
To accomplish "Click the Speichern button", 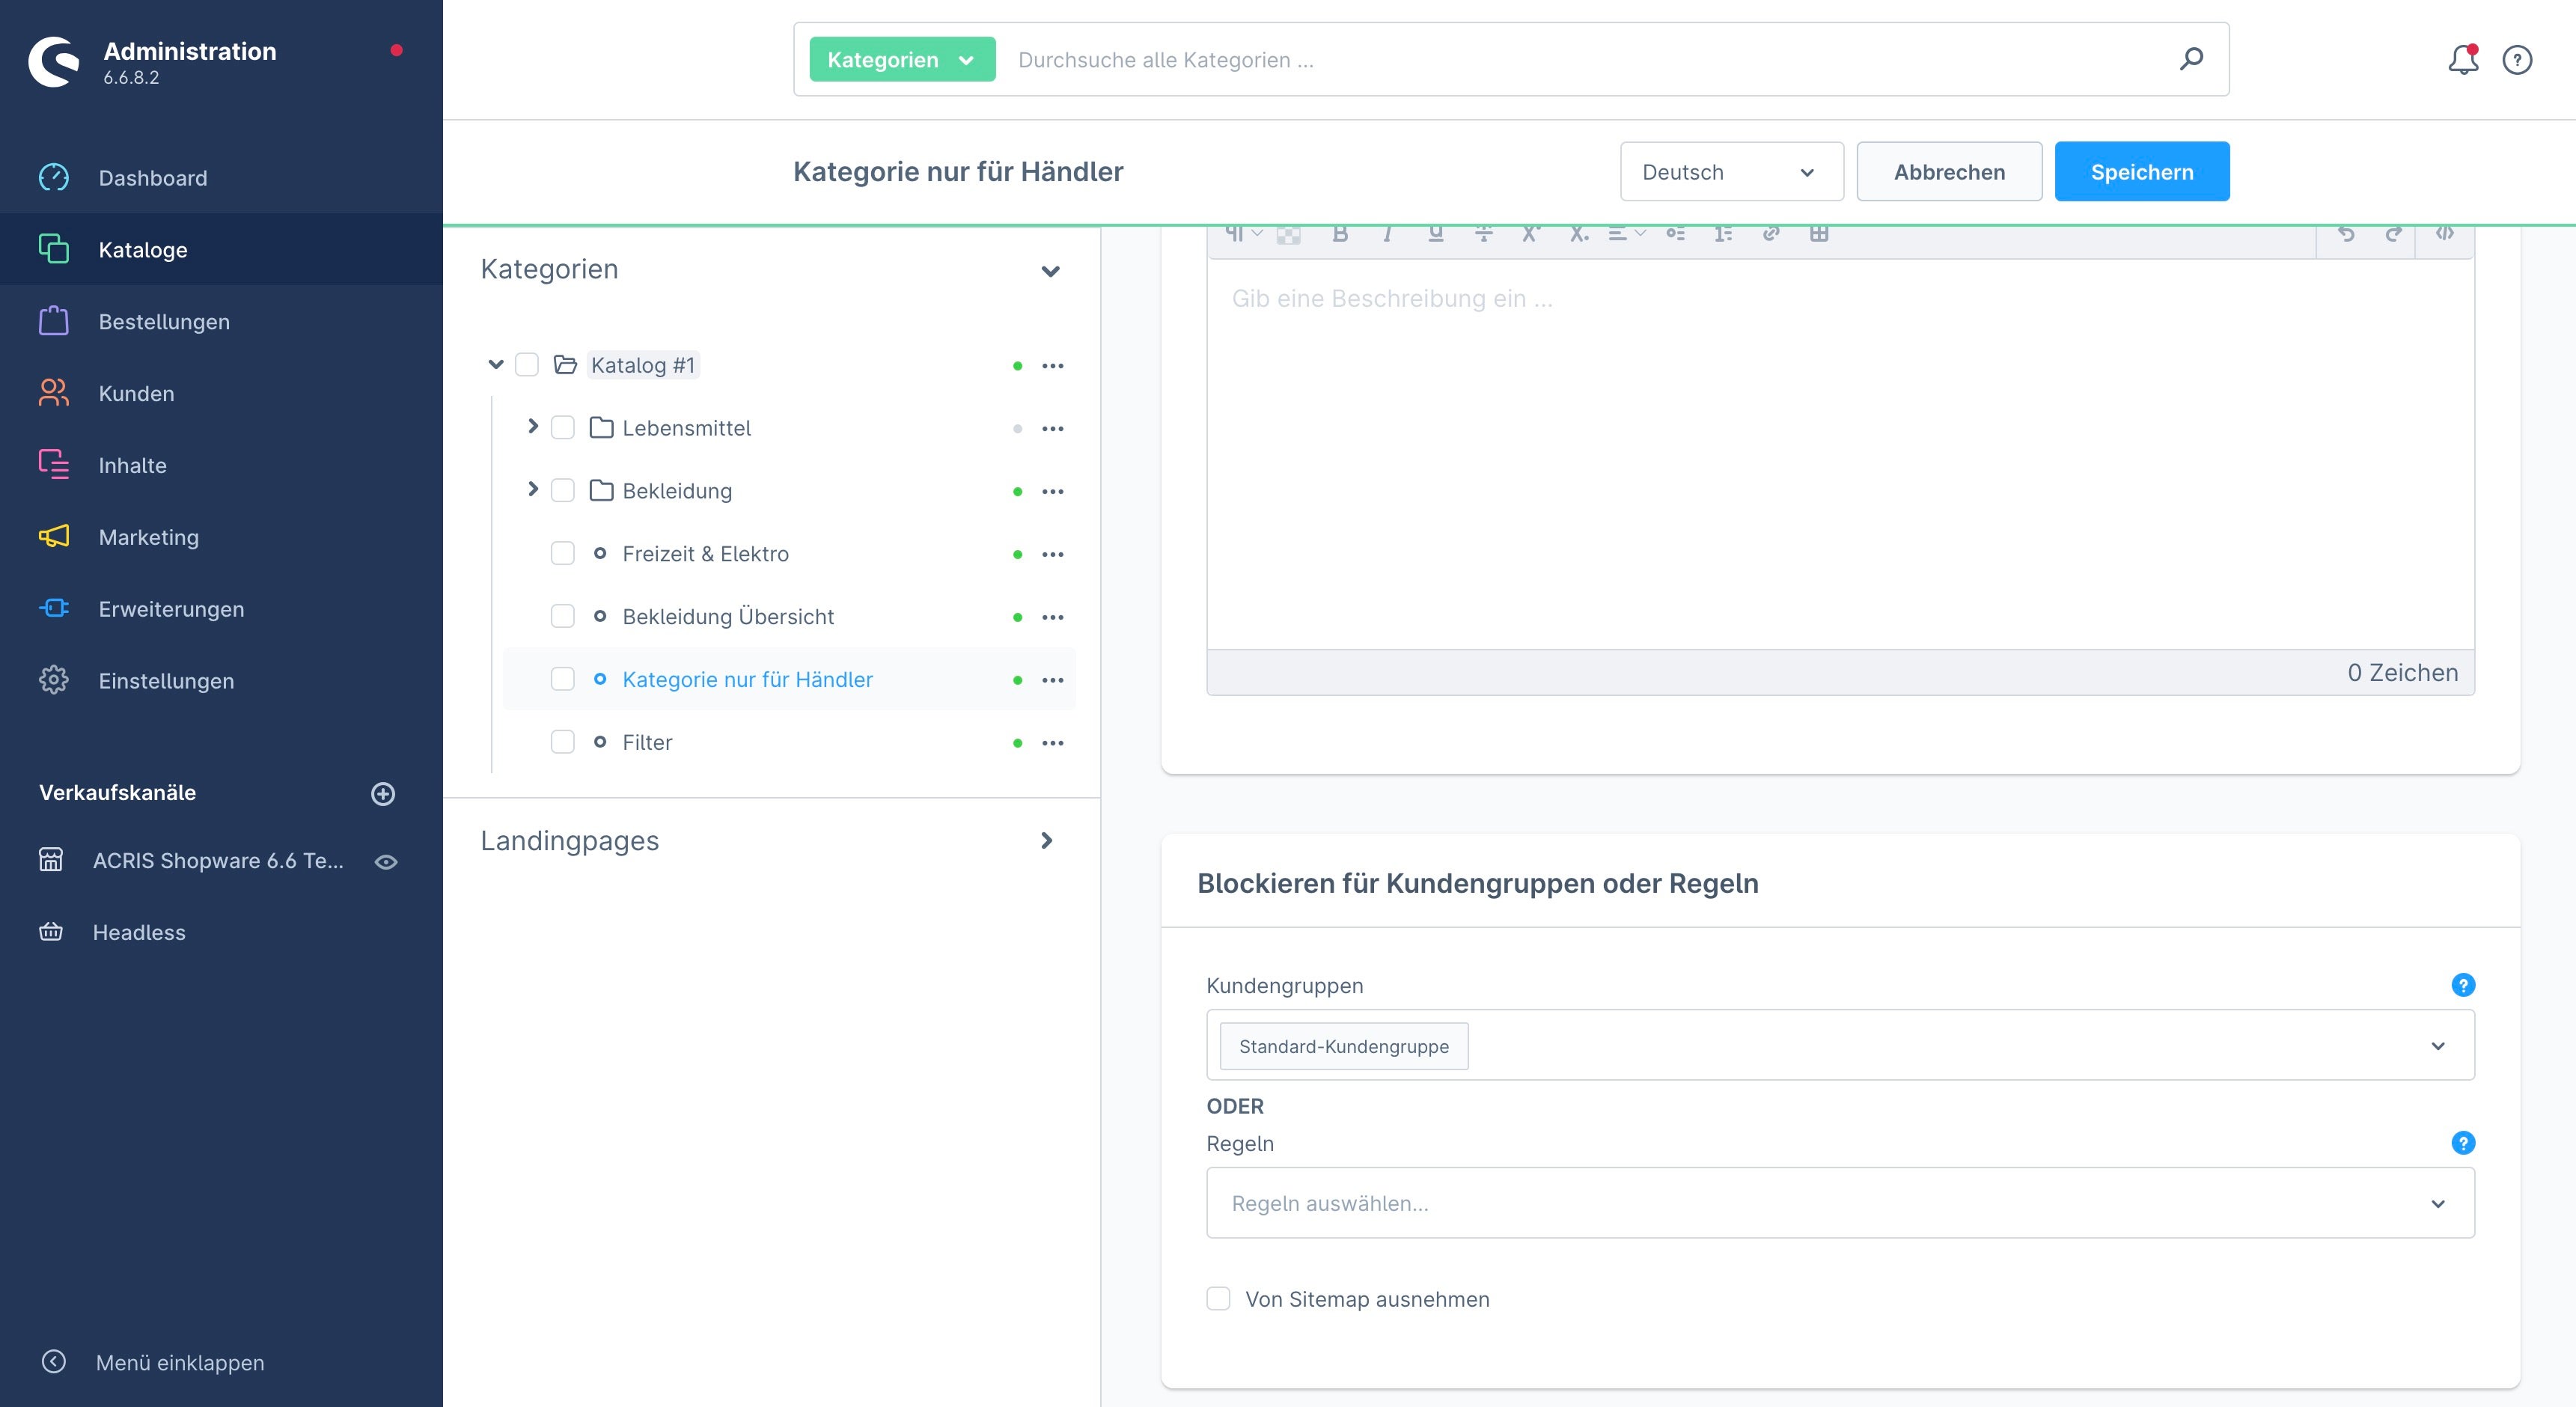I will point(2142,172).
